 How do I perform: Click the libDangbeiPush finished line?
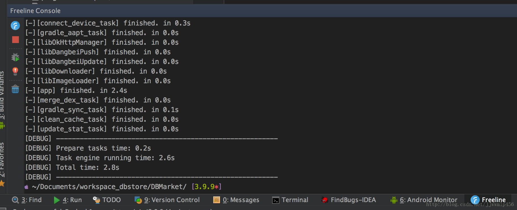pyautogui.click(x=98, y=52)
